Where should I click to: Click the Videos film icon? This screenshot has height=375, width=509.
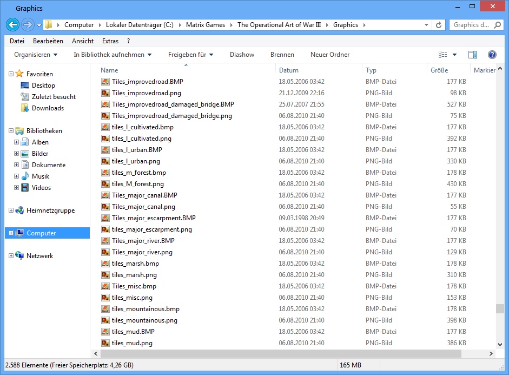25,187
